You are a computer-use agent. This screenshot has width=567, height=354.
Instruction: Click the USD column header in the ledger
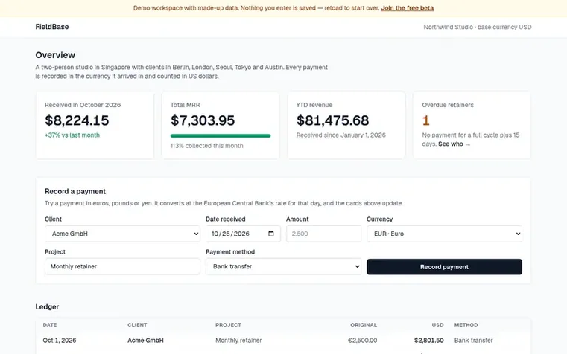point(437,325)
